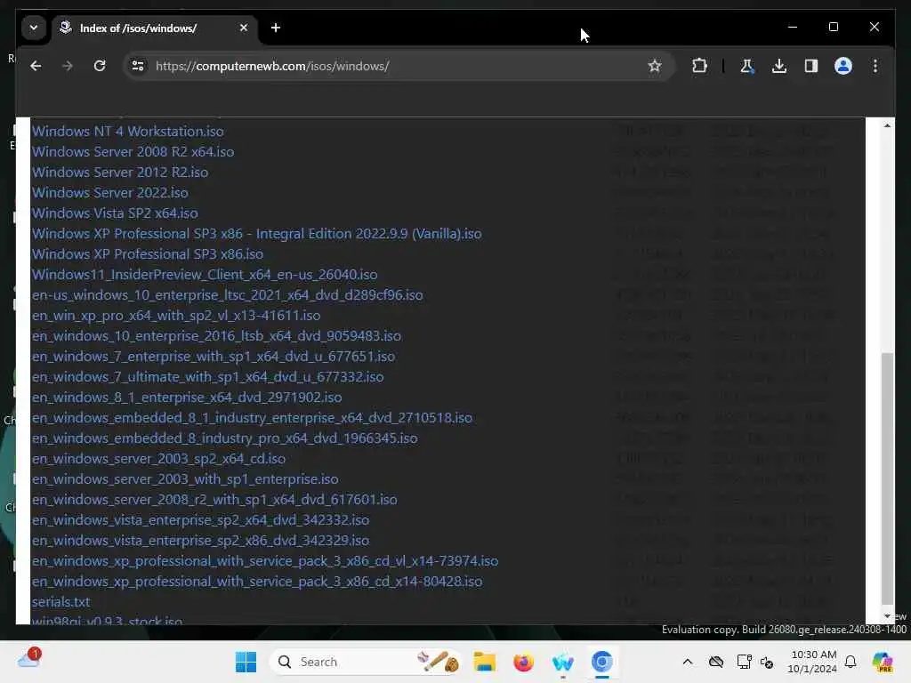Open Chrome Labs flask icon
911x683 pixels.
(x=747, y=66)
